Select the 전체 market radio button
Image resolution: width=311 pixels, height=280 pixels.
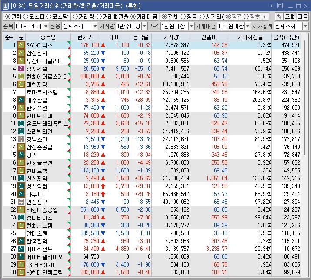[x=7, y=17]
